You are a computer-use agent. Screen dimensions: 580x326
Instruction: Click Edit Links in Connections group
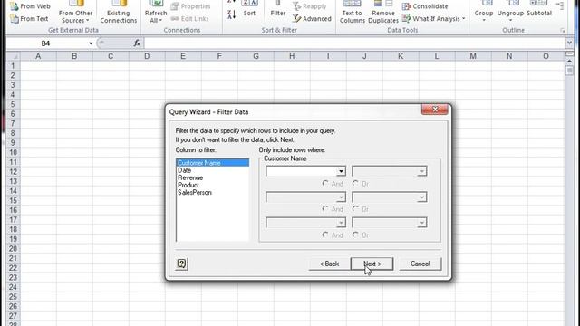189,18
